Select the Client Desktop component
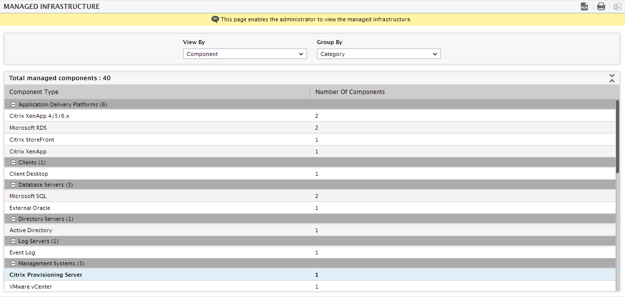 click(29, 174)
